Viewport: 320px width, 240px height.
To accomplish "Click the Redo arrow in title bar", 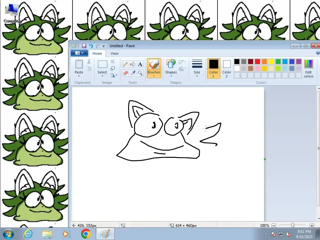I will (x=98, y=46).
